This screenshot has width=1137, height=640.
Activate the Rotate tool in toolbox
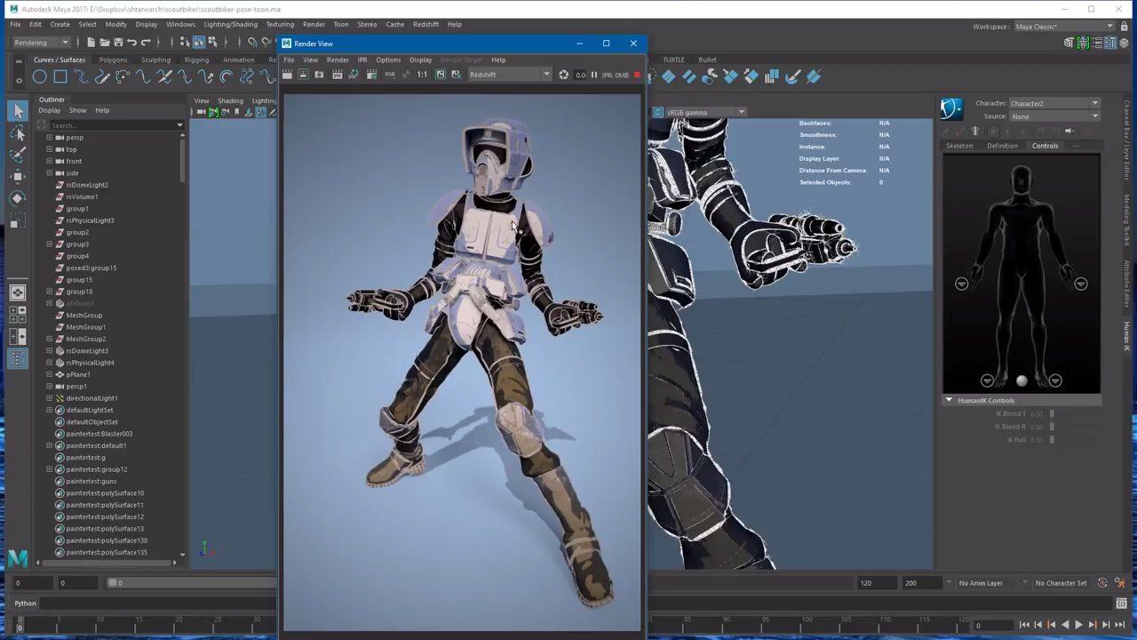18,199
